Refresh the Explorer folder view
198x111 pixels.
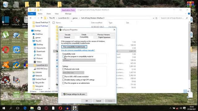point(156,18)
